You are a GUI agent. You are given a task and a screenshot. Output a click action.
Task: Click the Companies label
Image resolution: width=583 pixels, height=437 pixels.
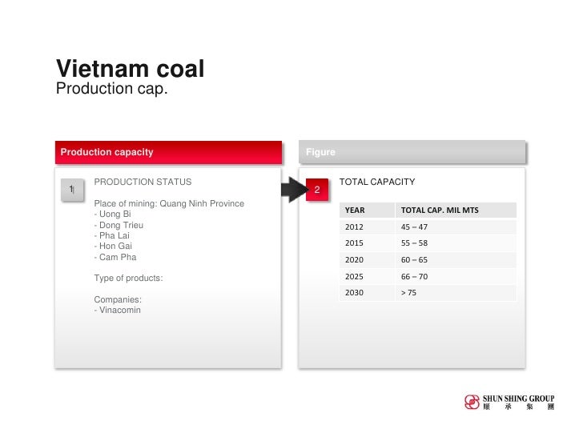click(x=118, y=299)
